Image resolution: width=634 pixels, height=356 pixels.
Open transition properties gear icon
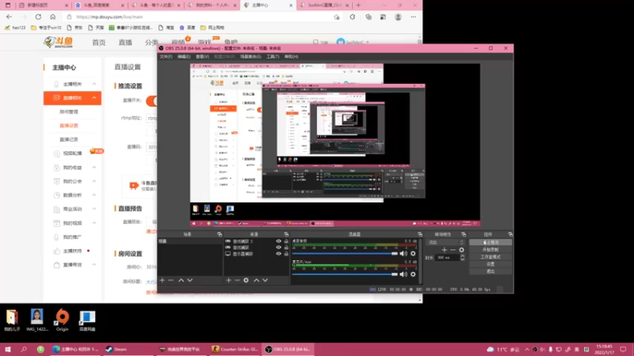click(x=461, y=250)
